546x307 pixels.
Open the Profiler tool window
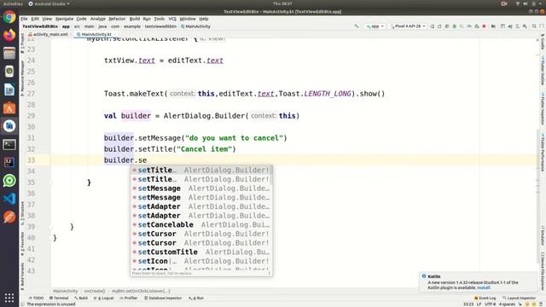pyautogui.click(x=129, y=298)
